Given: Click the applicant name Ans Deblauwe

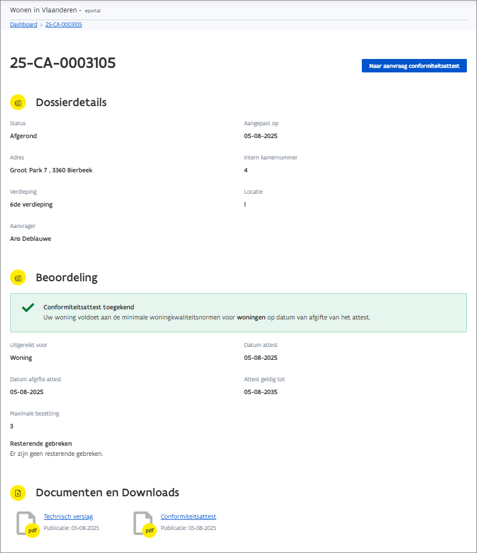Looking at the screenshot, I should pyautogui.click(x=30, y=239).
